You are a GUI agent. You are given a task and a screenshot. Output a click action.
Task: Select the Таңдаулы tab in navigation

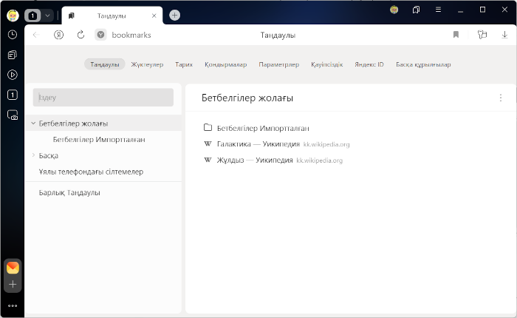click(x=105, y=64)
